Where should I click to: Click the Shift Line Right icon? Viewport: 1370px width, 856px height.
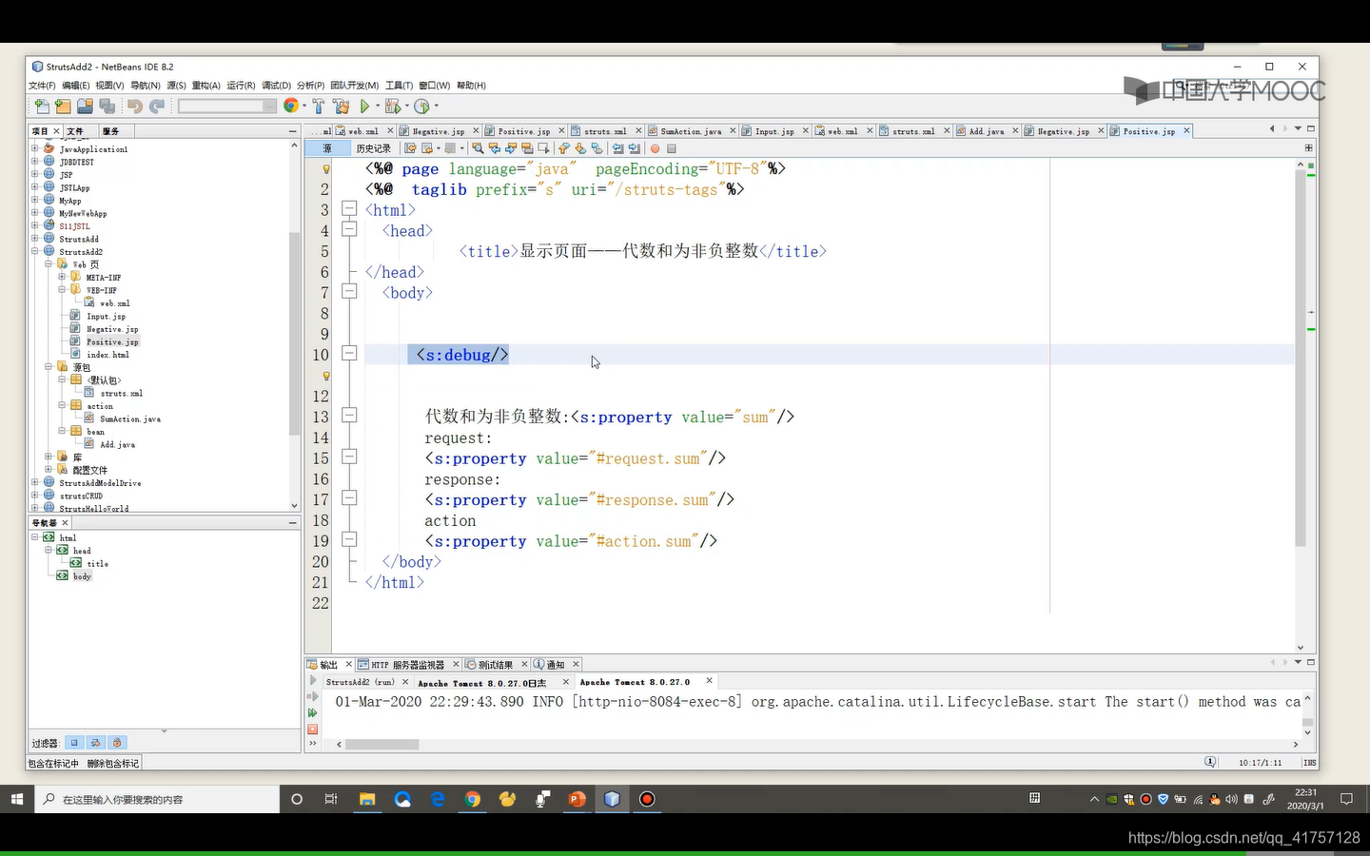point(635,148)
